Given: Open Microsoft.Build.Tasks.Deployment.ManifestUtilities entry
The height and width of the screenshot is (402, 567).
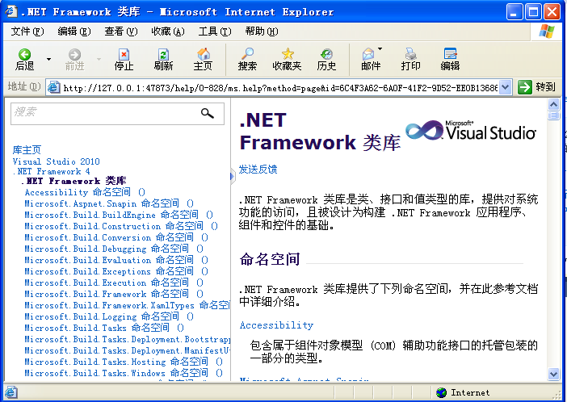Looking at the screenshot, I should (x=127, y=350).
